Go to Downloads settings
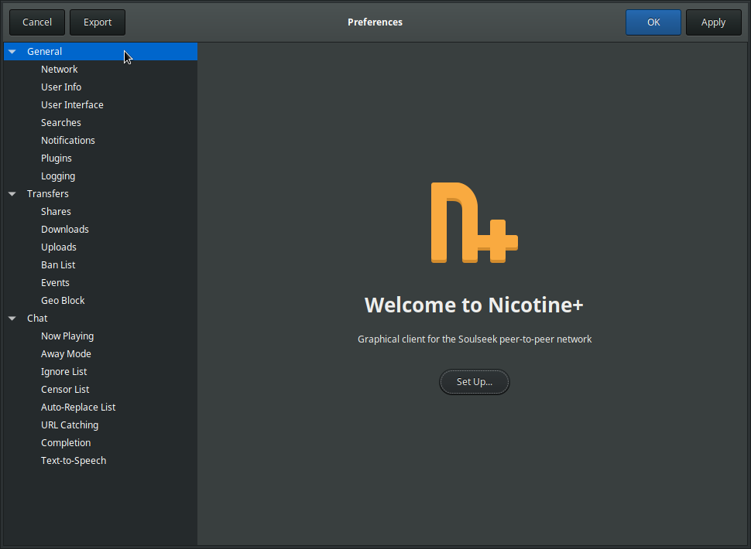This screenshot has width=751, height=549. tap(101, 229)
